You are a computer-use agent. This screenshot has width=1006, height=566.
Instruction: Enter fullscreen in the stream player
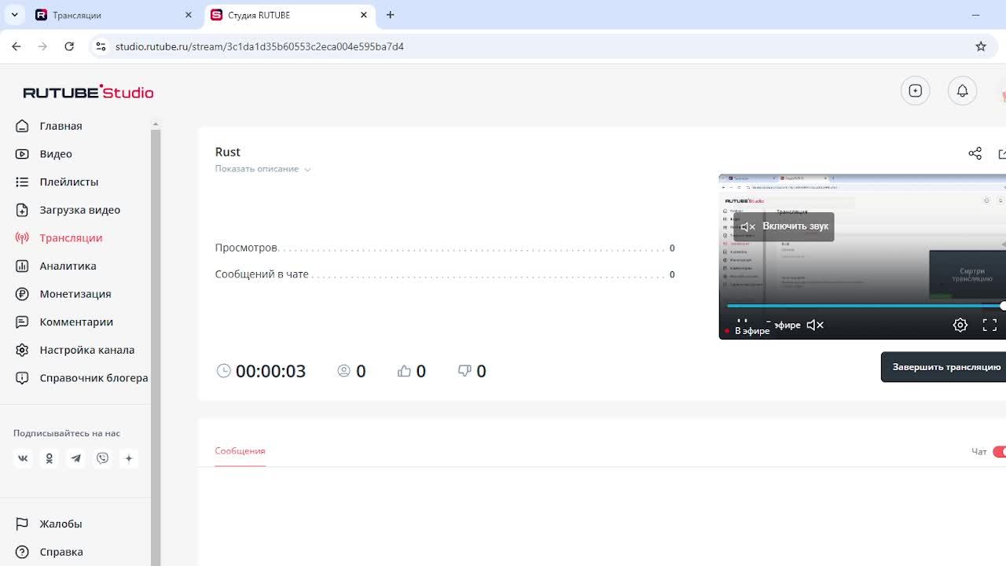click(989, 325)
